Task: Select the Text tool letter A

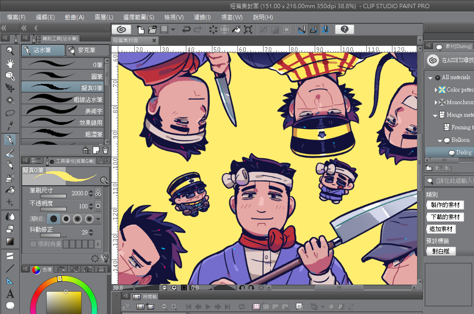Action: [10, 293]
